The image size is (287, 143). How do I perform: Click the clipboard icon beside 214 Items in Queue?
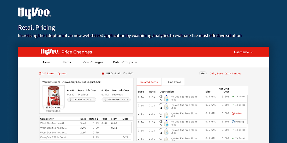[40, 74]
